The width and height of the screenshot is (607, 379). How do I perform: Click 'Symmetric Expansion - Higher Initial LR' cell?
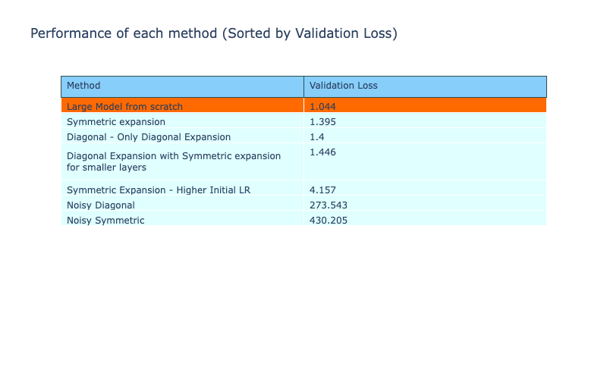point(159,189)
